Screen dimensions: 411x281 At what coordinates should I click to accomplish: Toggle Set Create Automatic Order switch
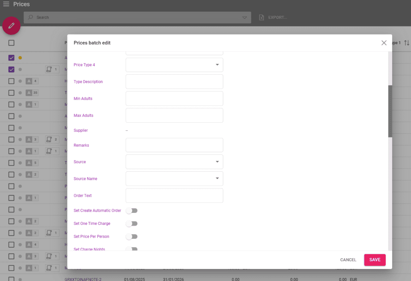tap(132, 210)
